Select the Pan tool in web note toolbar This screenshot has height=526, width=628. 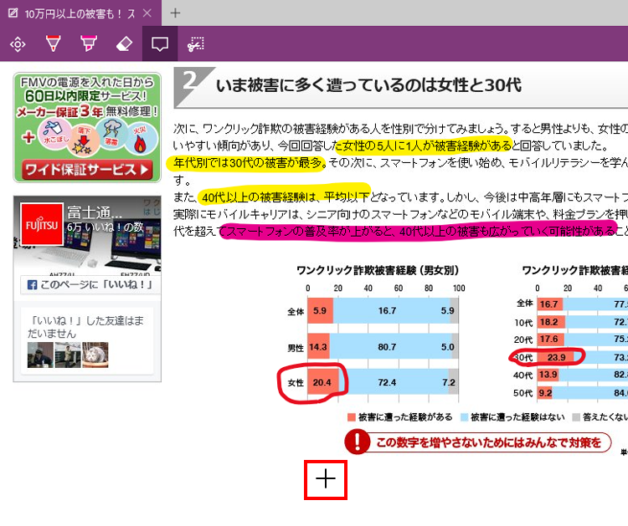point(18,43)
